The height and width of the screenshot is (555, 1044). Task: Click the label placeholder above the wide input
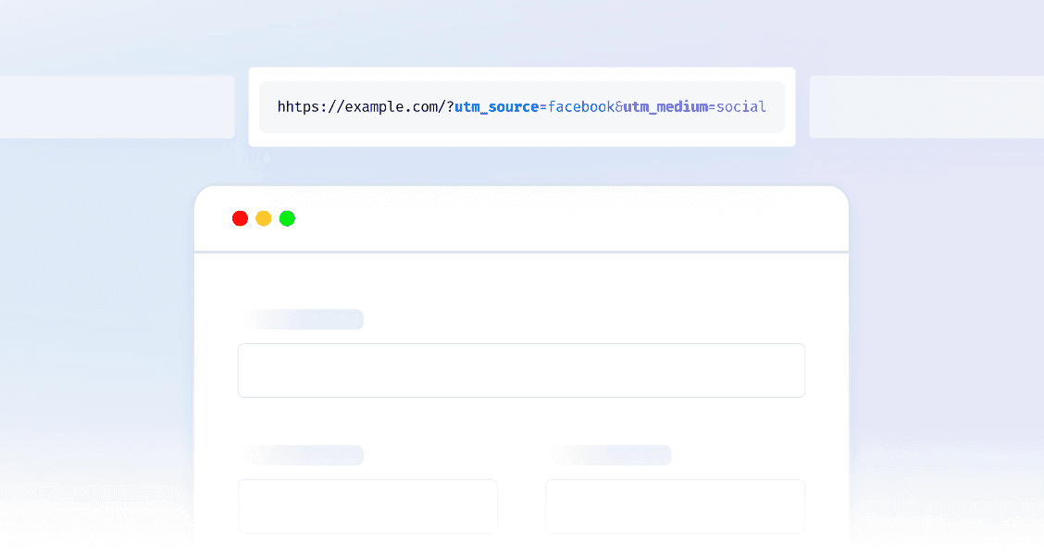303,319
